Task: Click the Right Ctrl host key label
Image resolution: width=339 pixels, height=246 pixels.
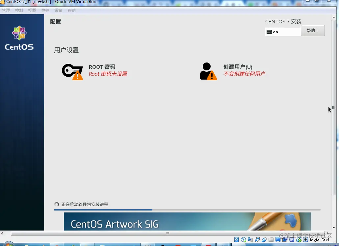Action: (320, 240)
